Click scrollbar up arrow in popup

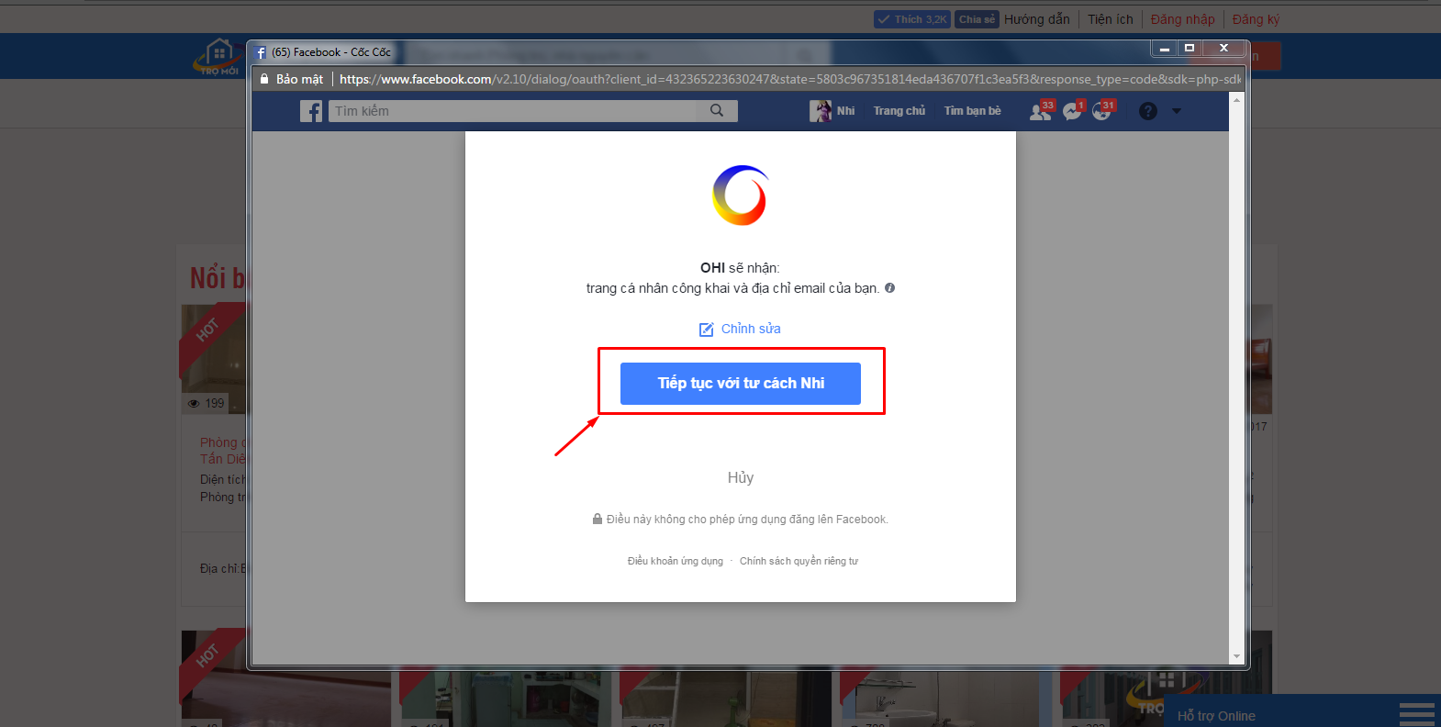(x=1236, y=99)
